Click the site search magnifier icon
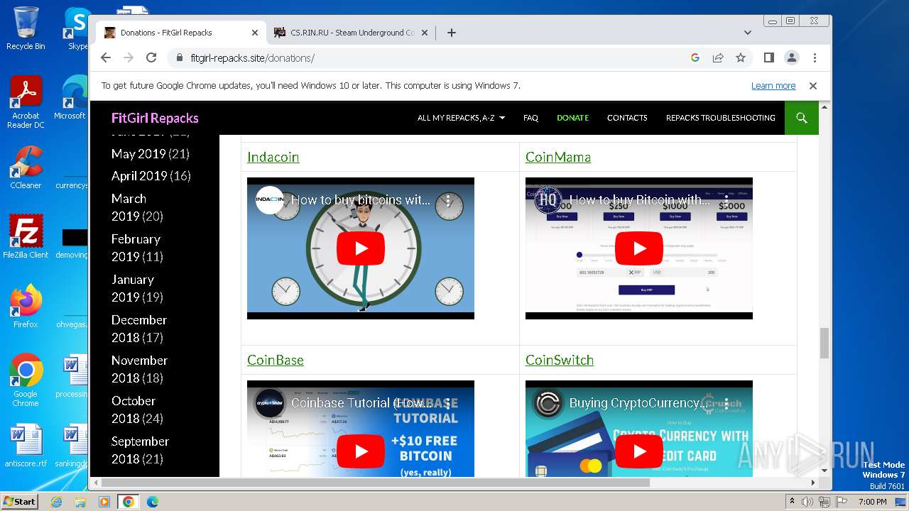This screenshot has height=511, width=909. click(x=802, y=118)
